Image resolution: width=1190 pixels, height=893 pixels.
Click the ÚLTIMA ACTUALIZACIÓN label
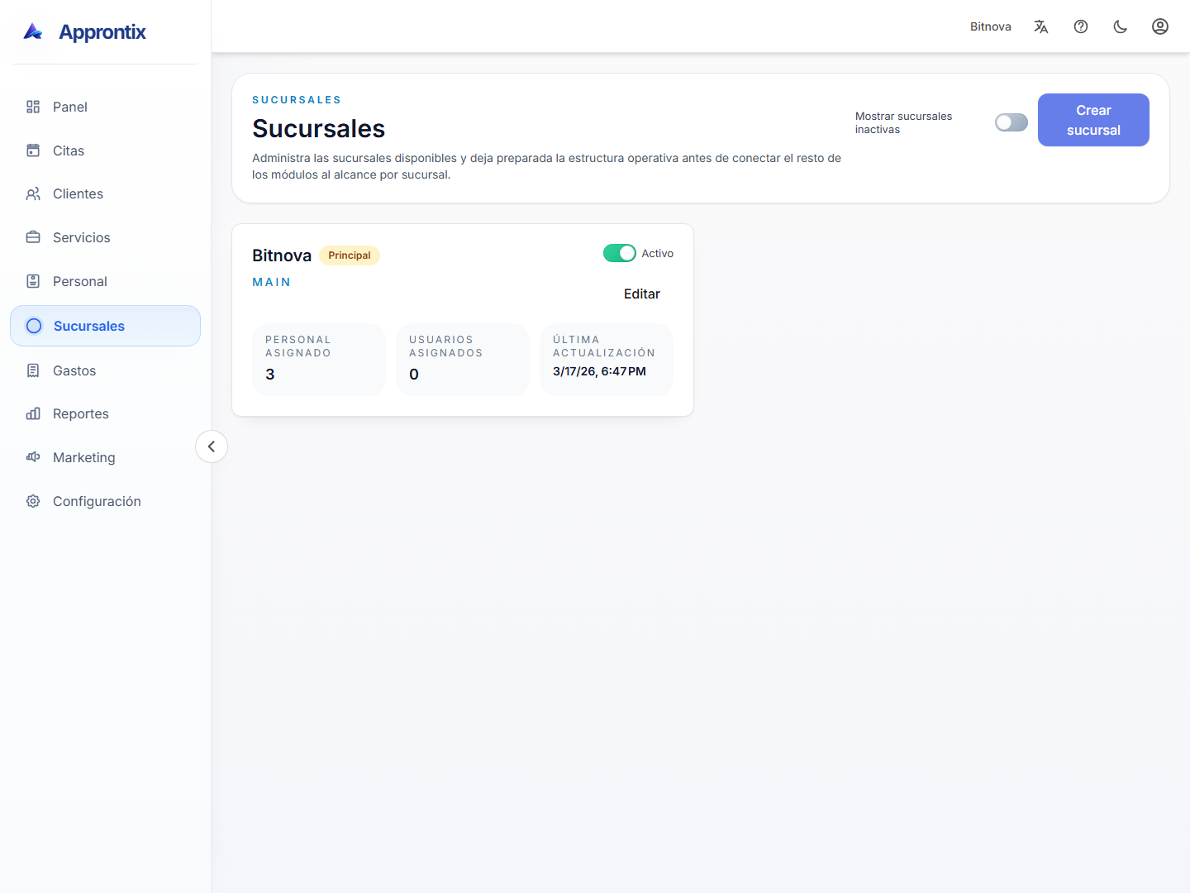[604, 346]
